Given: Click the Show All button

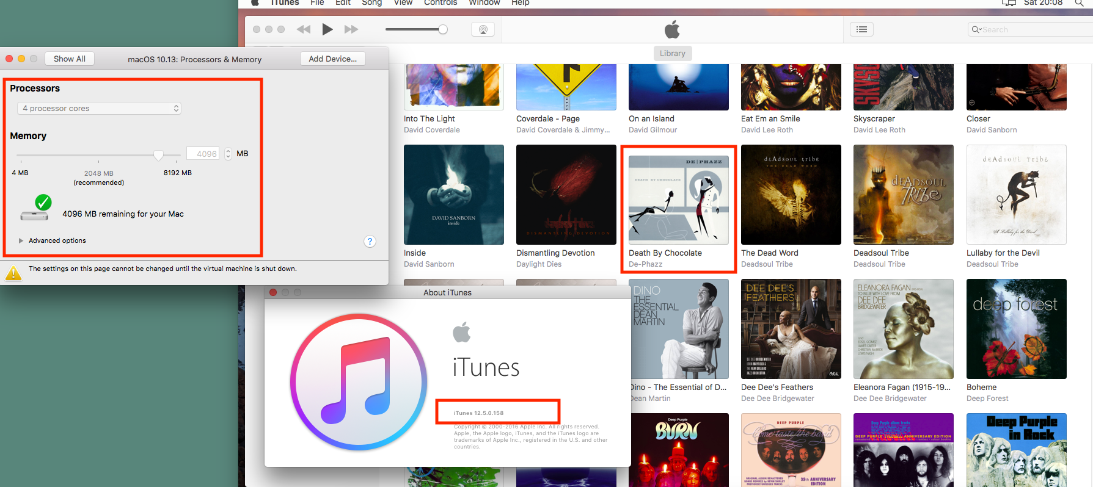Looking at the screenshot, I should coord(70,59).
